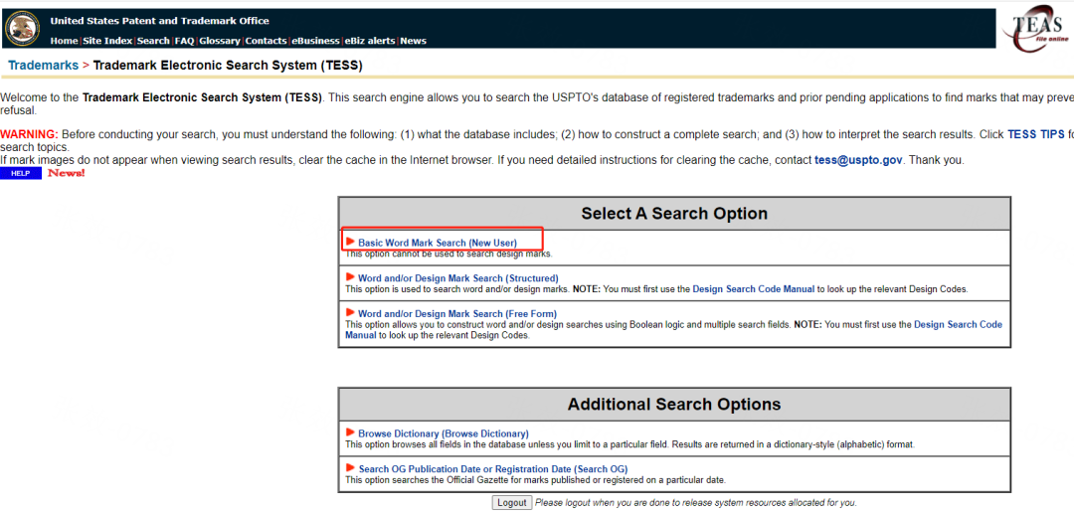Screen dimensions: 1074x515
Task: Open Search OG Publication Date or Registration Date
Action: click(x=492, y=469)
